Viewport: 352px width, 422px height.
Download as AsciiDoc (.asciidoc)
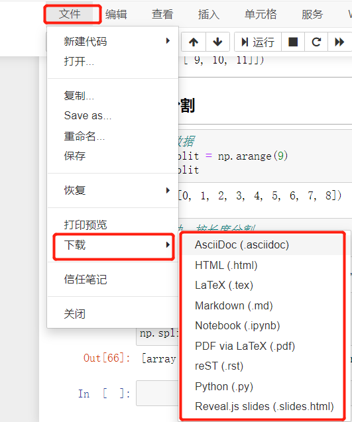(264, 245)
